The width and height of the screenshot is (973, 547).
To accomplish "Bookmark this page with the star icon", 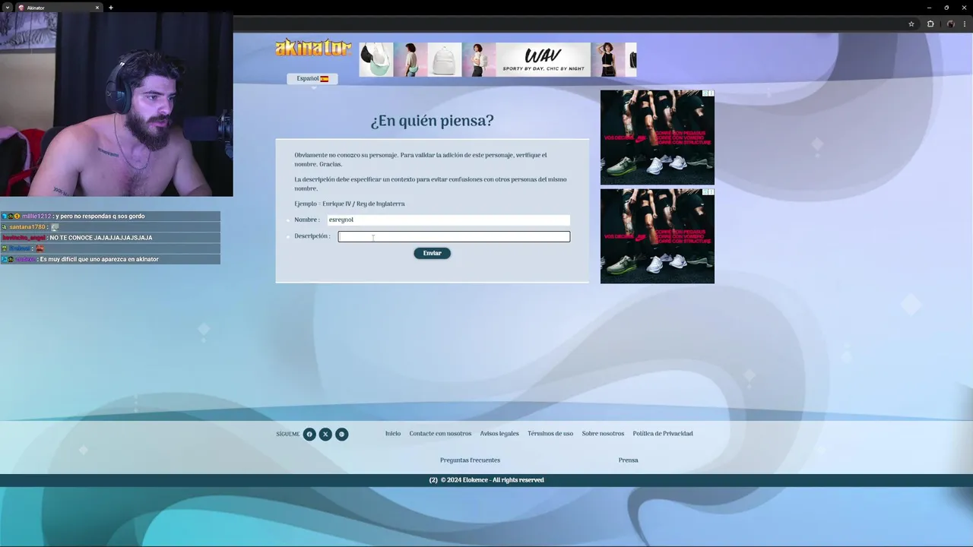I will coord(911,24).
